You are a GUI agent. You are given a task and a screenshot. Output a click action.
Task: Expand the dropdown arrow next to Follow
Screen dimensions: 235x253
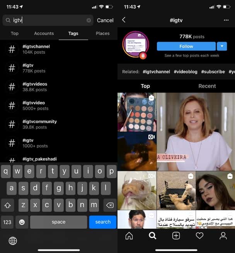coord(222,46)
